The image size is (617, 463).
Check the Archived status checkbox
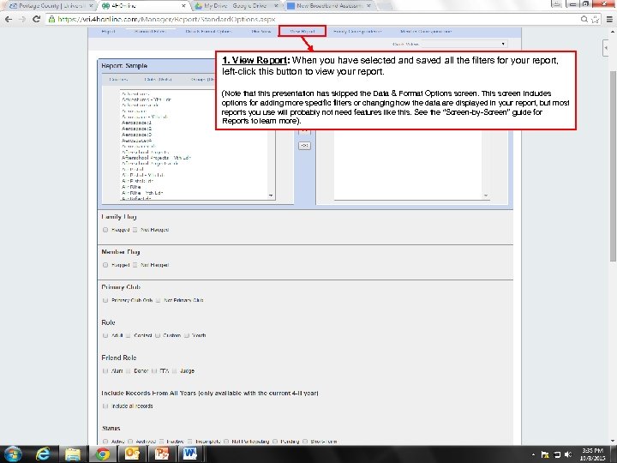[130, 442]
